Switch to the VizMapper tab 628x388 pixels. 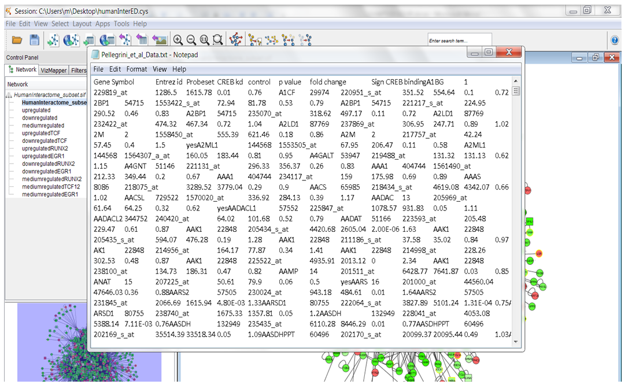[x=53, y=70]
